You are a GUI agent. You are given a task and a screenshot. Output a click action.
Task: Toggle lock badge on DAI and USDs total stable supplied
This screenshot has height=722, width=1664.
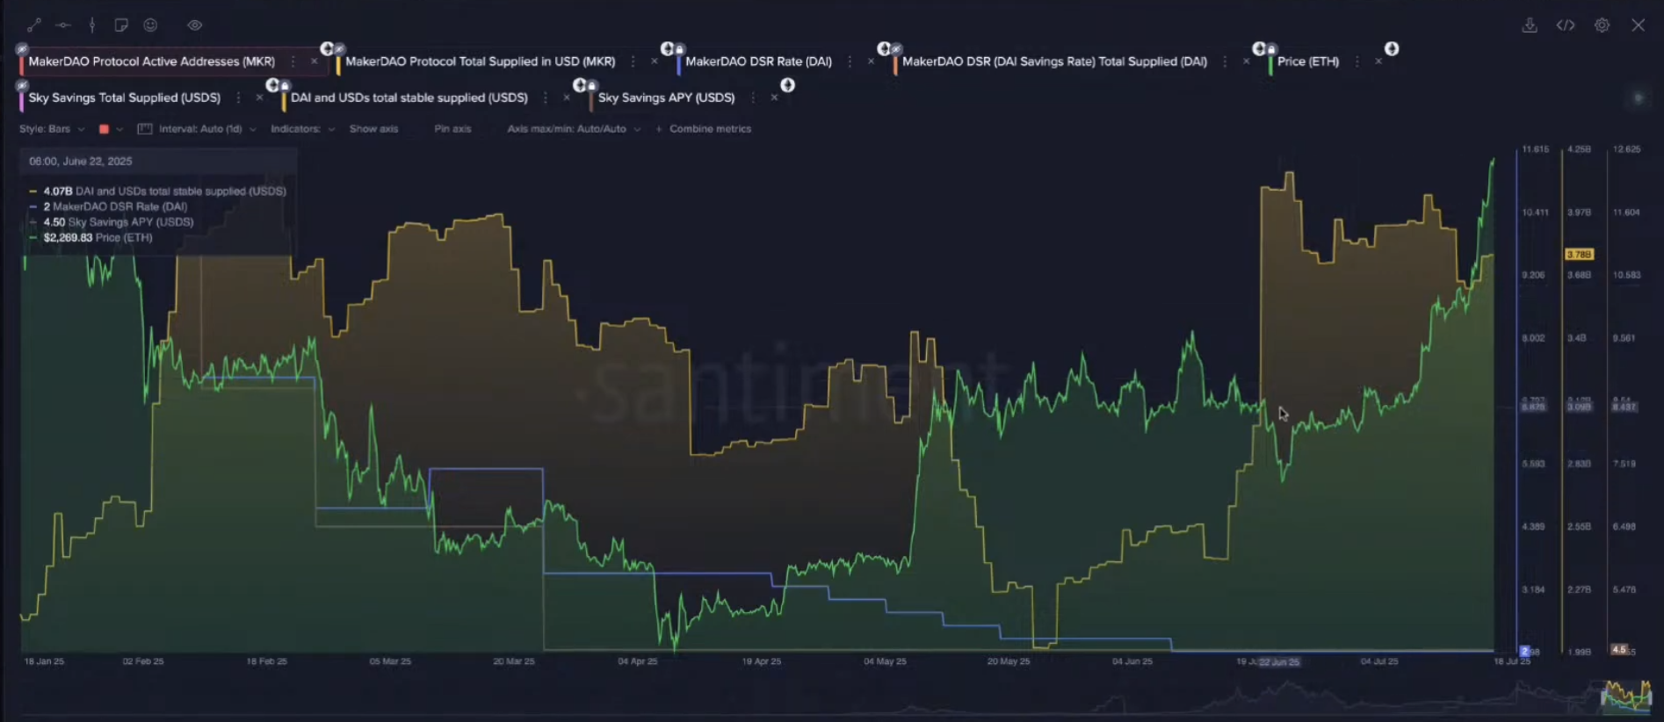pos(285,85)
